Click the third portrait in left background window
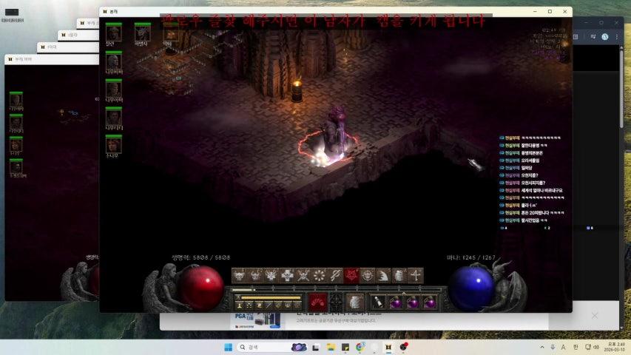The image size is (631, 355). click(16, 144)
